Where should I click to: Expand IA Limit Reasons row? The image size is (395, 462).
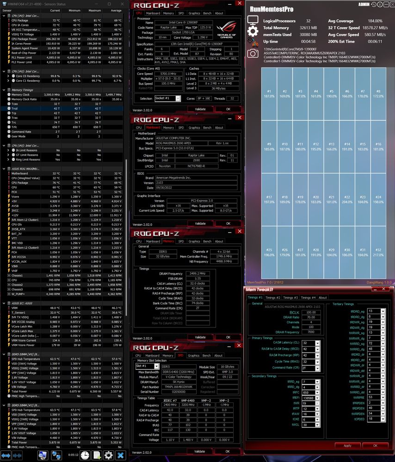[8, 150]
